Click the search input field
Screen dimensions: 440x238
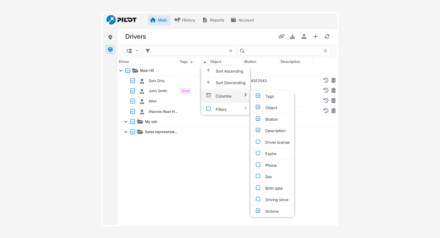[x=284, y=51]
